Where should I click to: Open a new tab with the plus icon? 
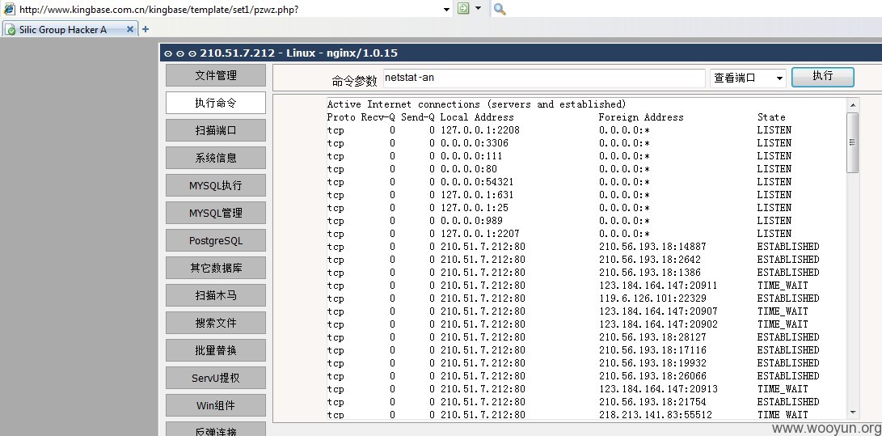coord(146,29)
